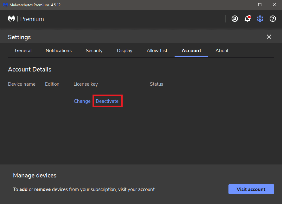This screenshot has width=282, height=204.
Task: Click the 'Device name' column header
Action: (x=22, y=84)
